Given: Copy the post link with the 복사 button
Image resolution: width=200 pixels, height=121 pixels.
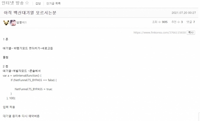Looking at the screenshot, I should (x=191, y=33).
